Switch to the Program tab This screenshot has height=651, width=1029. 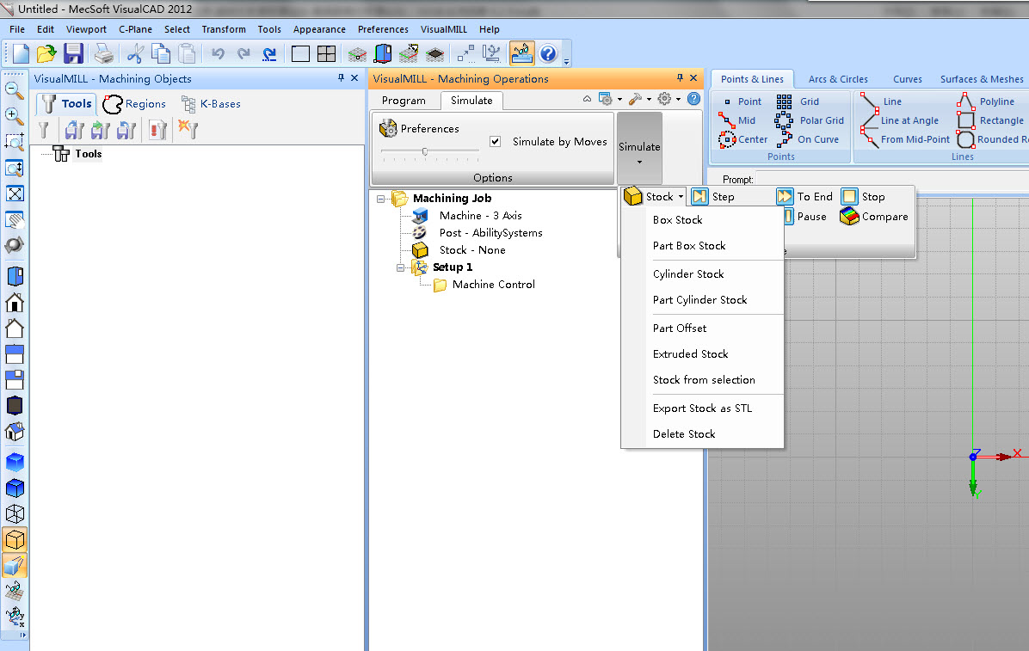point(404,101)
